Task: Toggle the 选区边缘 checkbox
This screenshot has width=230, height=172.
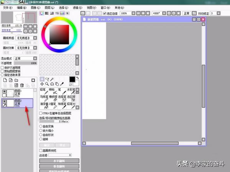Action: coord(105,13)
